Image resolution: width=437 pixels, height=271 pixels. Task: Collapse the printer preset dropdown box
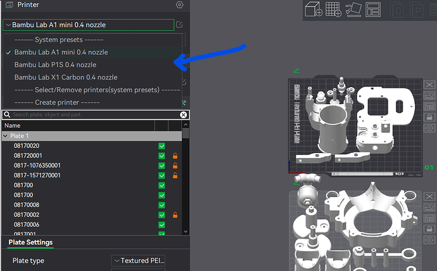pyautogui.click(x=88, y=25)
